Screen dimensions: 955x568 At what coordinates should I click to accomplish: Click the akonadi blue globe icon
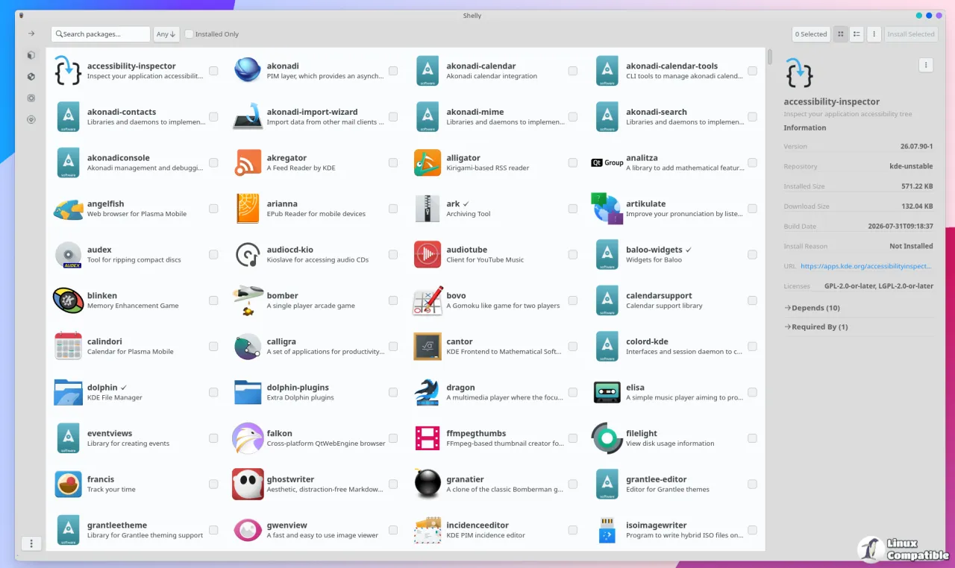(248, 71)
